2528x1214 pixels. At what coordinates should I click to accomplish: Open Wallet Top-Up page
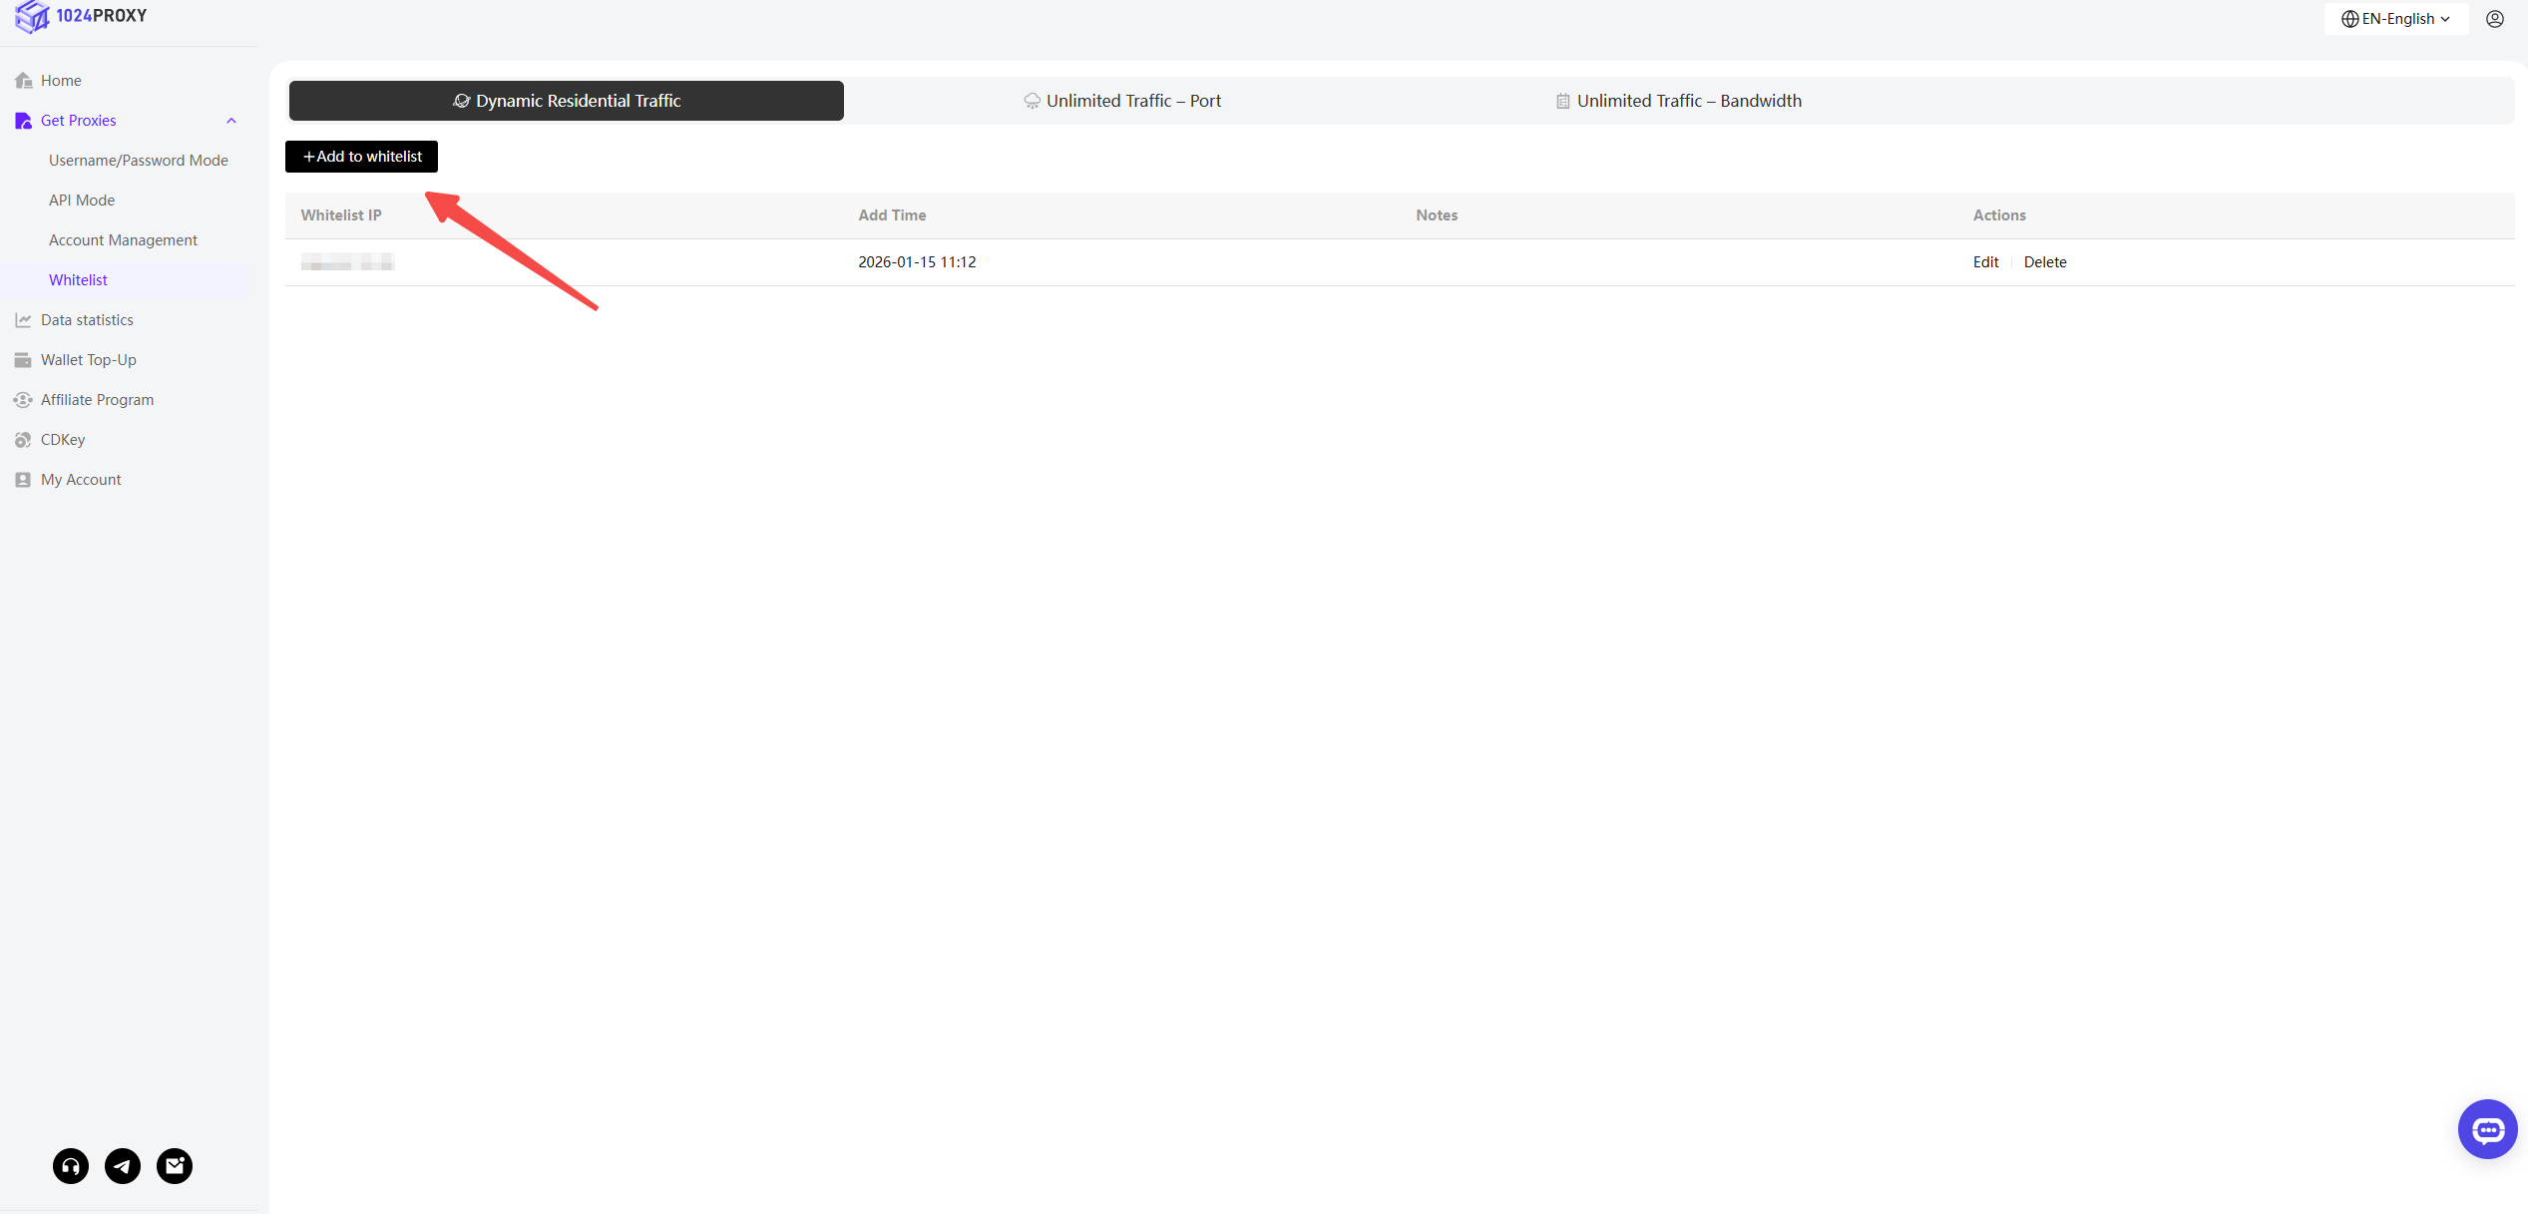click(x=89, y=360)
